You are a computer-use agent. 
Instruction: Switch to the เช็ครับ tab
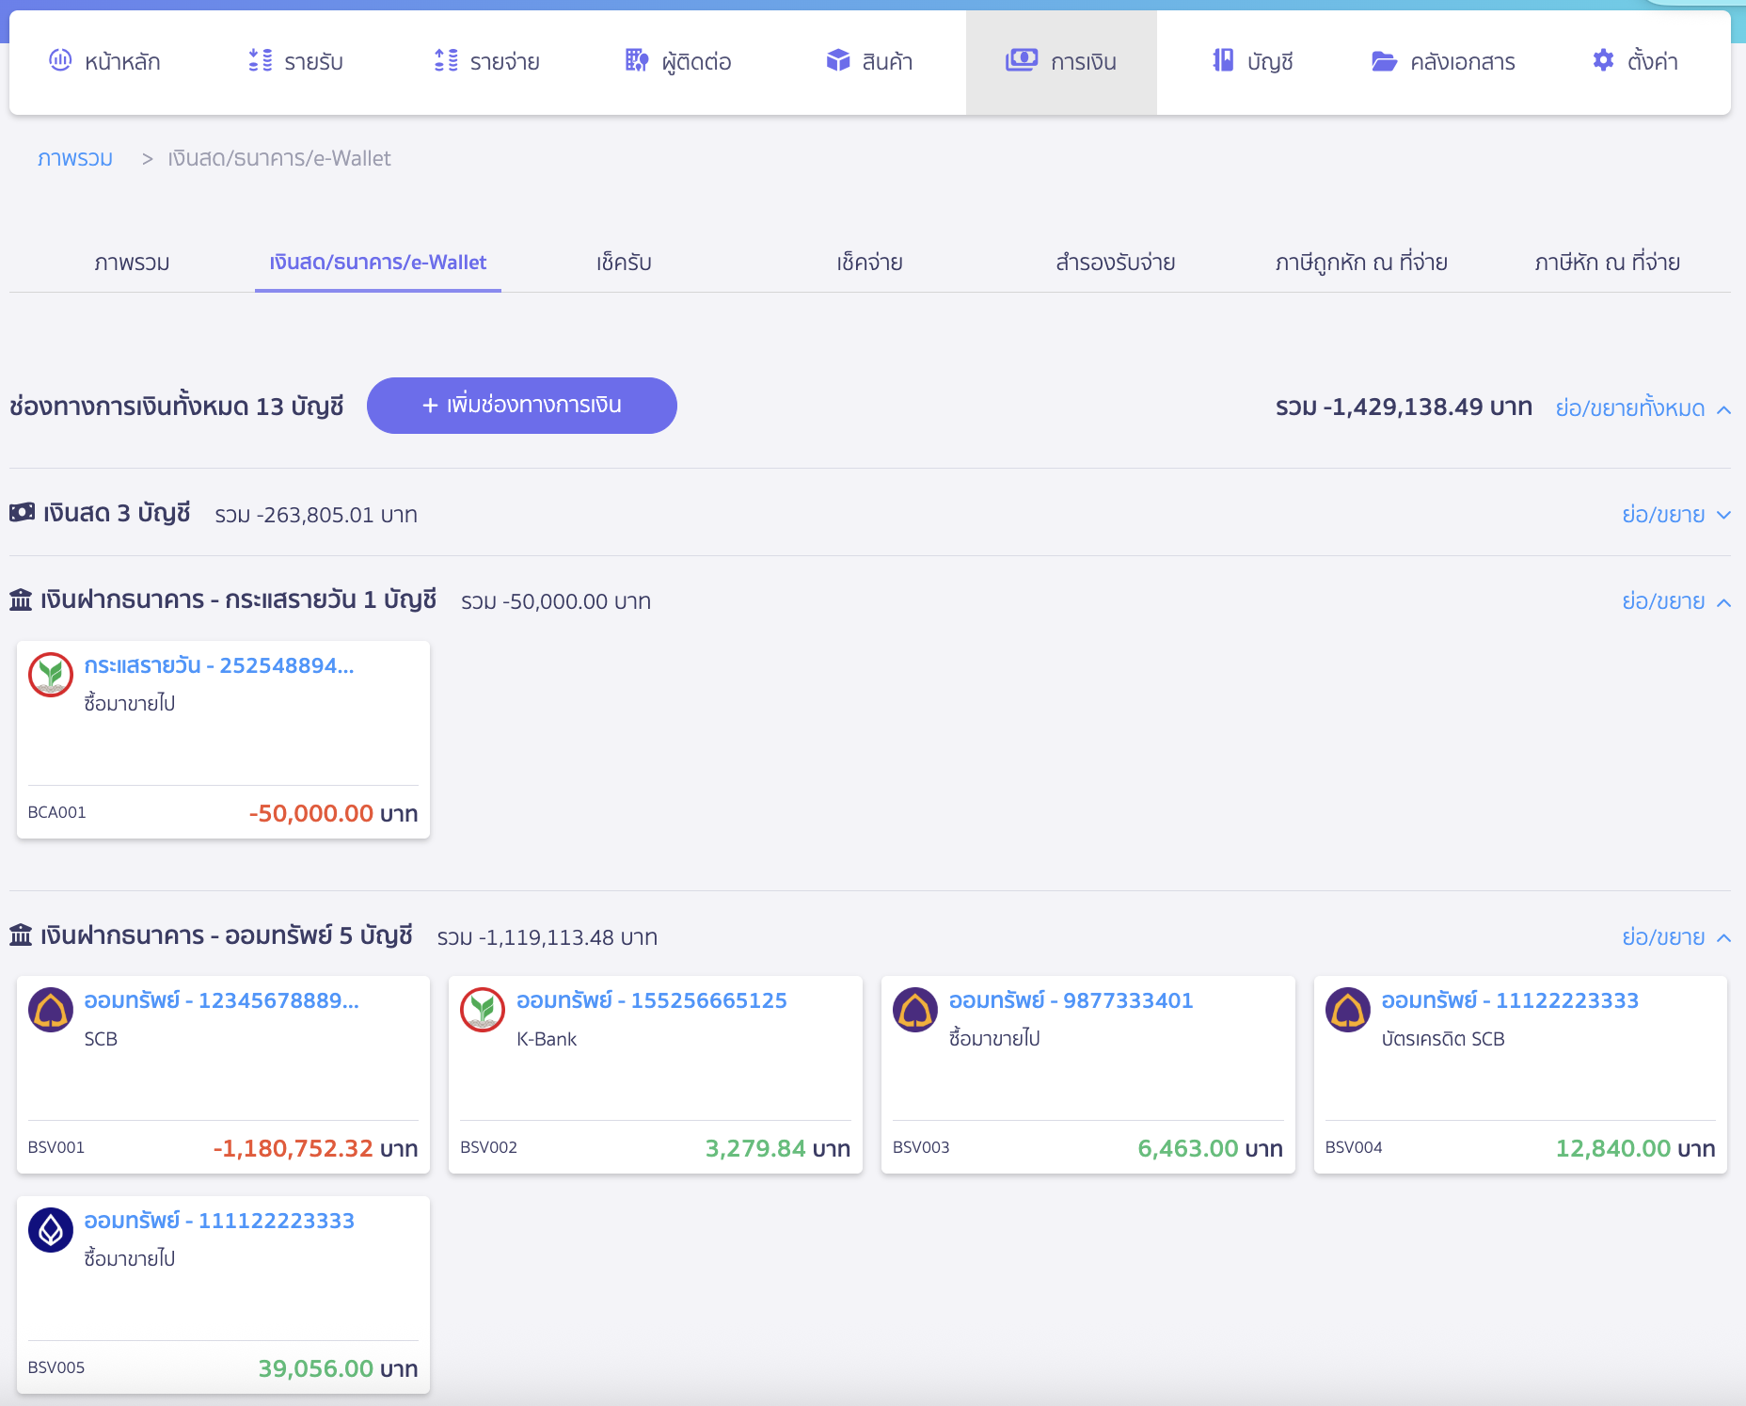pyautogui.click(x=624, y=263)
